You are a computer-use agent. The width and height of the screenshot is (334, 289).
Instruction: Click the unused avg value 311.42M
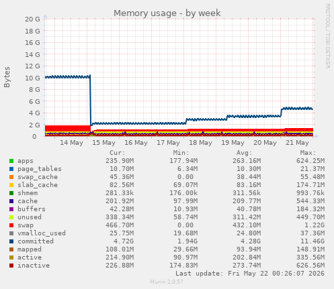tap(247, 217)
